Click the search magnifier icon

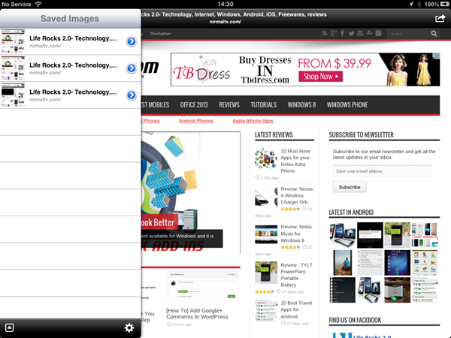[434, 34]
